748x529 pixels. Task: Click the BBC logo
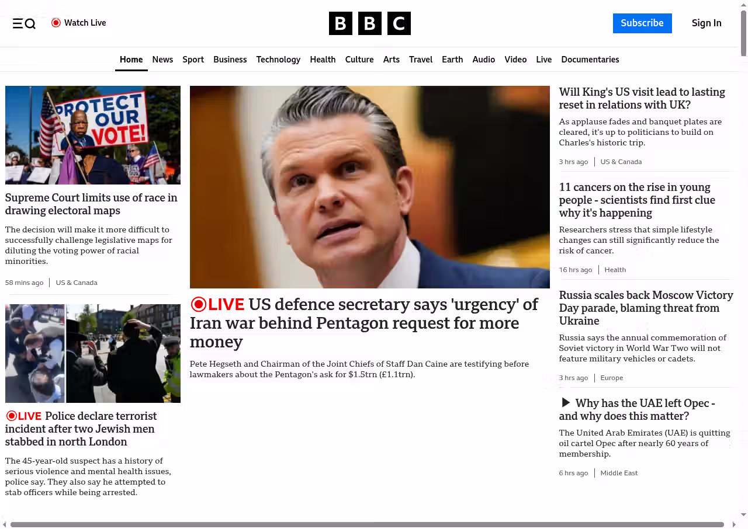(369, 23)
